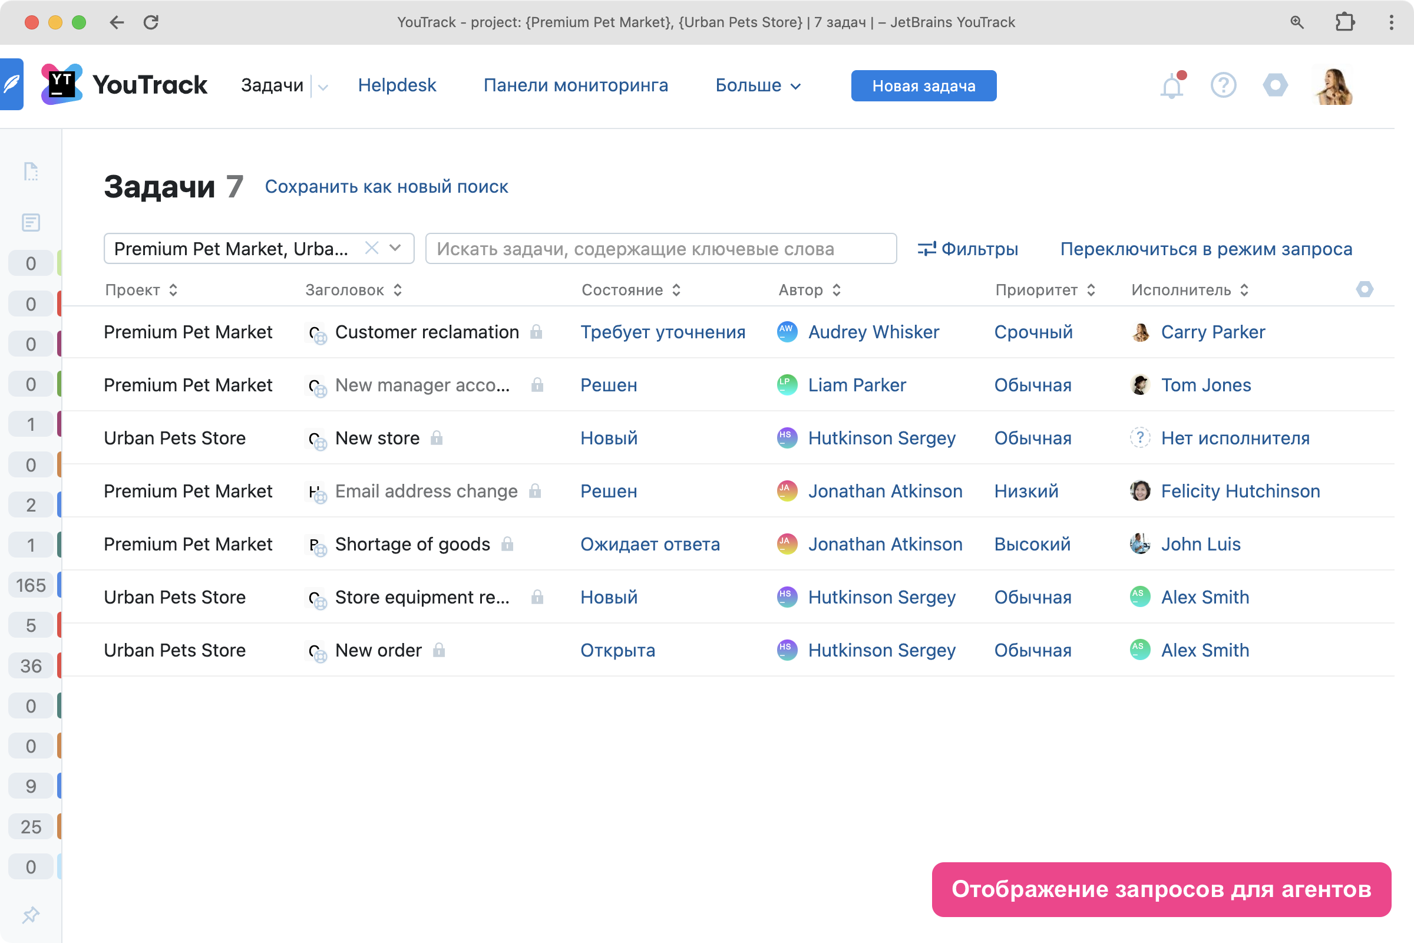Click the pin icon in sidebar
Image resolution: width=1414 pixels, height=943 pixels.
(x=31, y=915)
